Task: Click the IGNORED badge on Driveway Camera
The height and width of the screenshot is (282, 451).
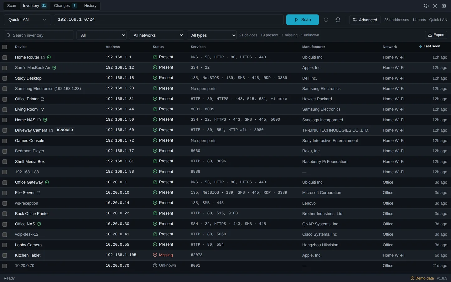Action: 65,130
